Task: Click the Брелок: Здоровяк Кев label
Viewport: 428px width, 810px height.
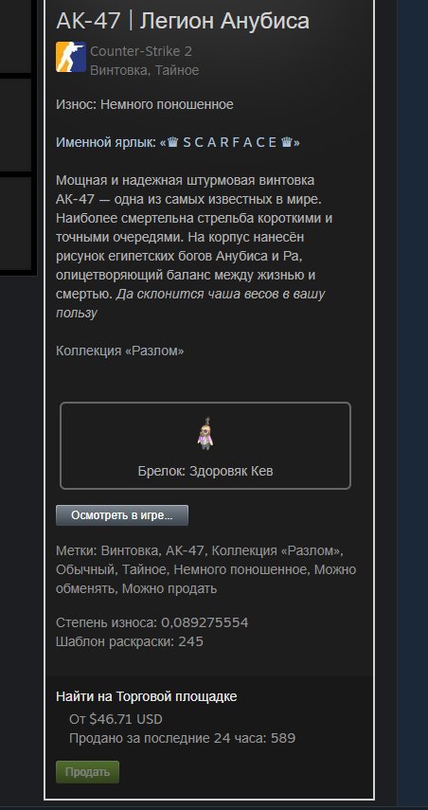Action: [205, 471]
